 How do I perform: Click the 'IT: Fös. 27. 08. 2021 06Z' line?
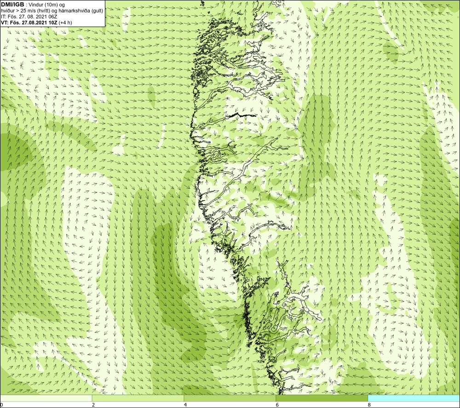(29, 17)
